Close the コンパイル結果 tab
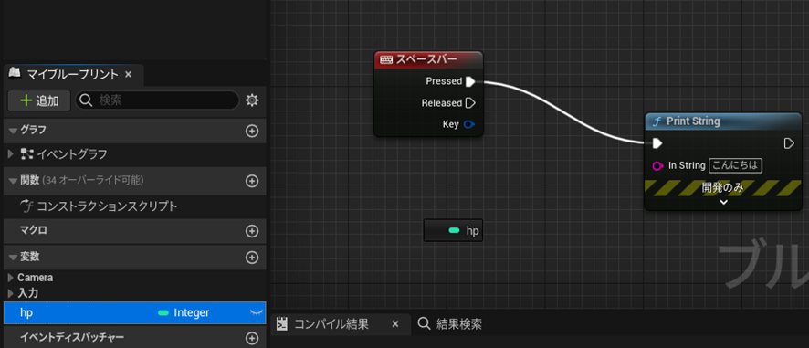This screenshot has height=348, width=809. pyautogui.click(x=395, y=324)
